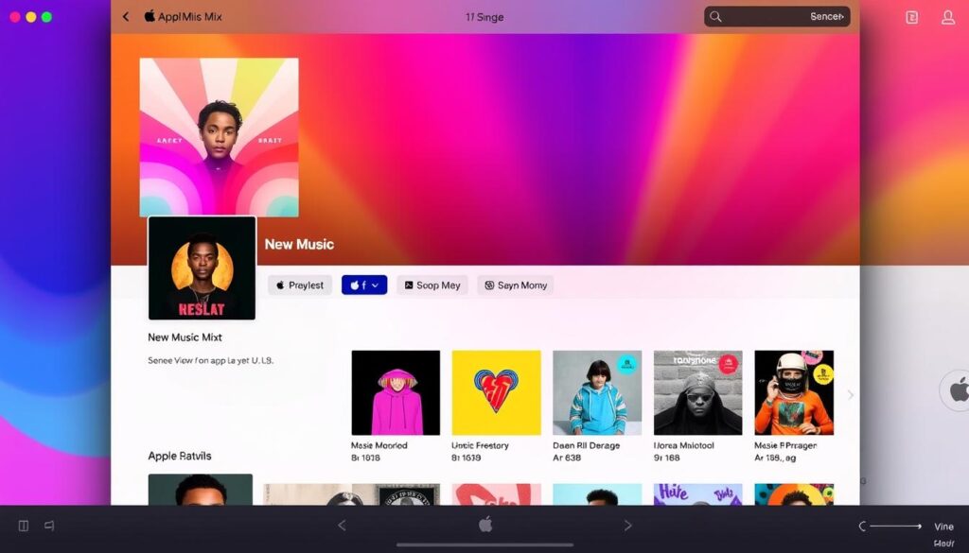
Task: Click the speaker icon in bottom bar
Action: click(x=49, y=526)
